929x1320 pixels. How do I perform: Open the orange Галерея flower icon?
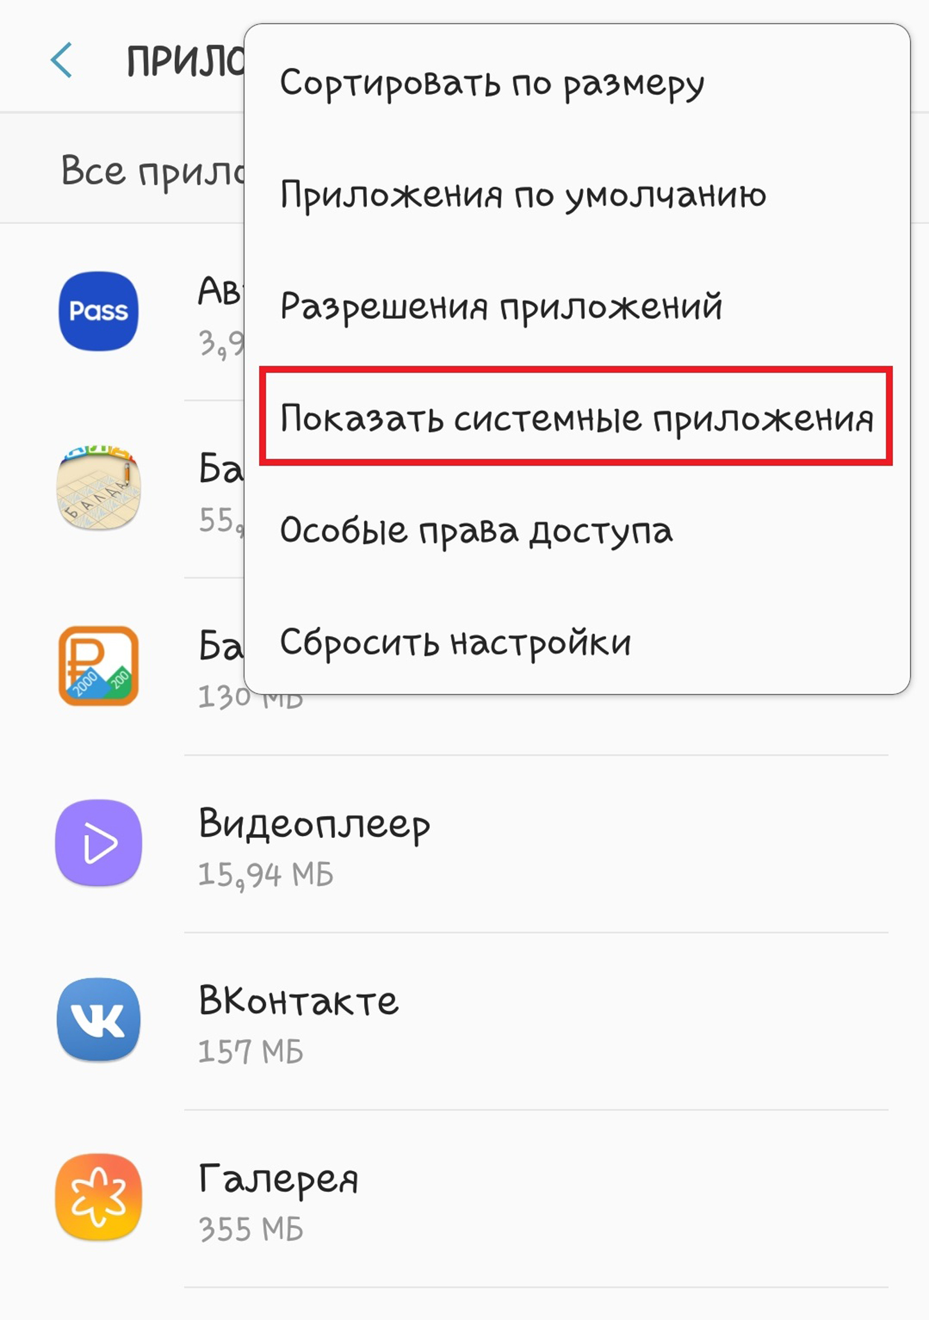99,1197
